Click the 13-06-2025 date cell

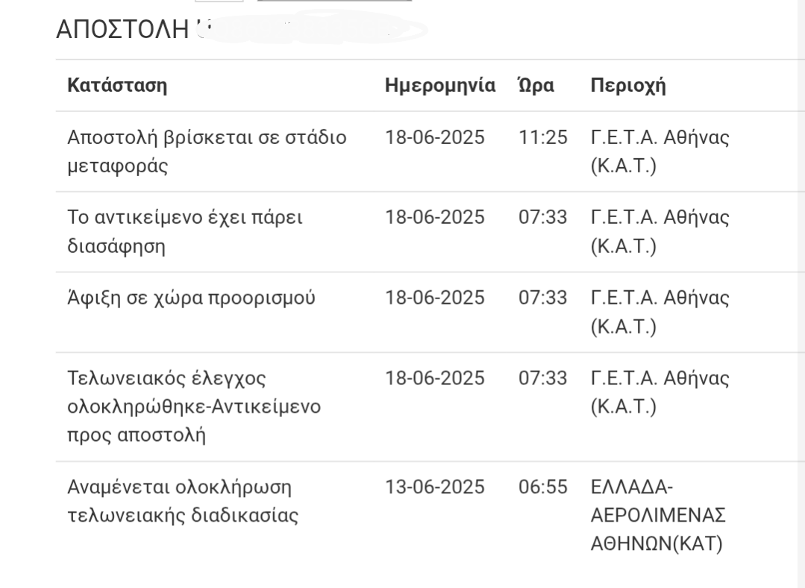tap(435, 487)
